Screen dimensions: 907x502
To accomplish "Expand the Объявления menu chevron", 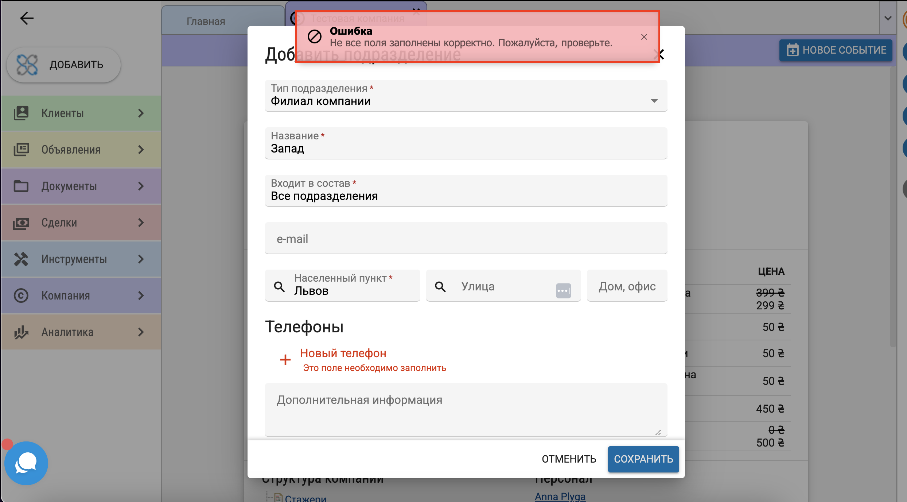I will pos(141,150).
